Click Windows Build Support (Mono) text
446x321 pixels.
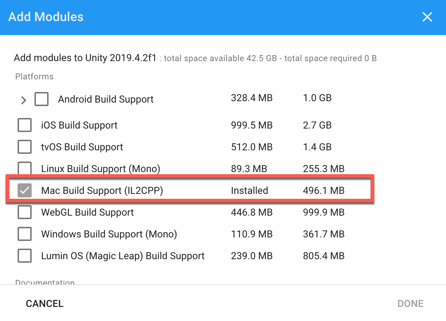tap(109, 234)
